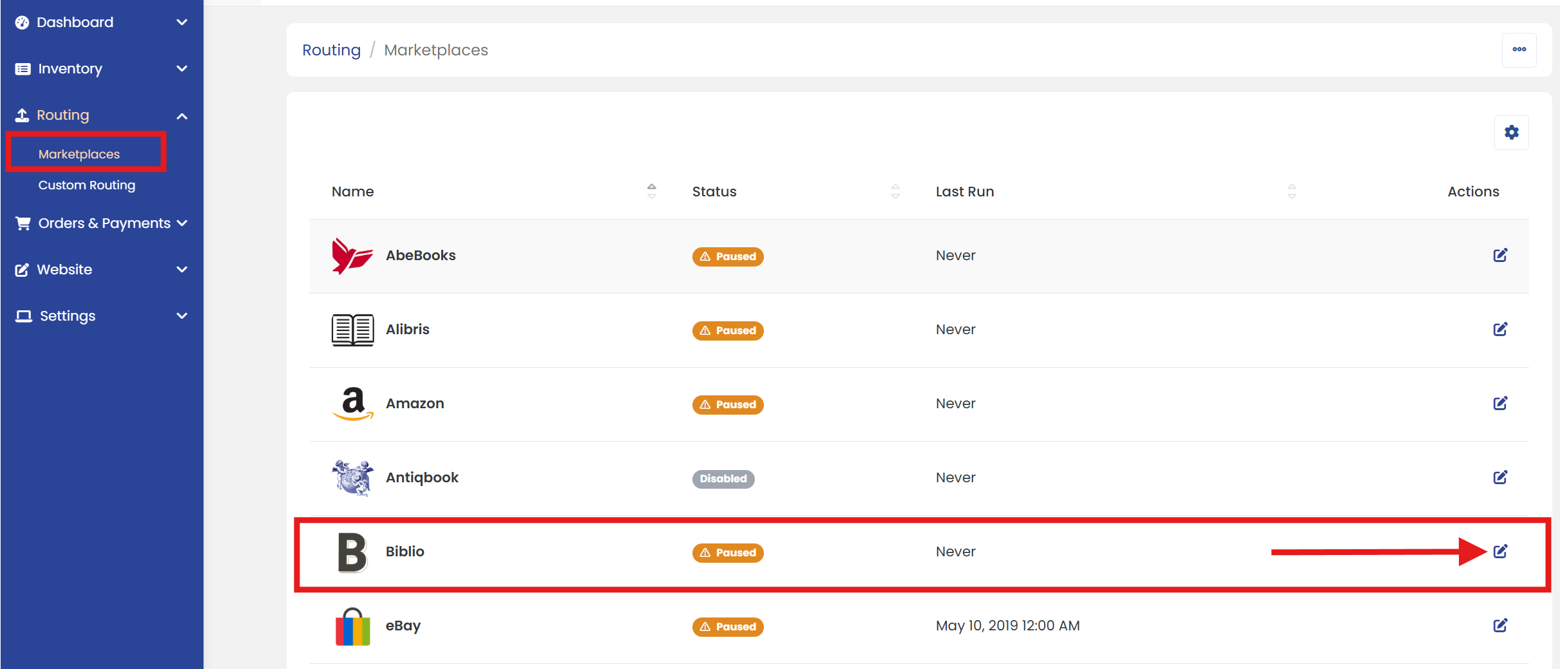
Task: Click the Biblio name
Action: pyautogui.click(x=405, y=552)
